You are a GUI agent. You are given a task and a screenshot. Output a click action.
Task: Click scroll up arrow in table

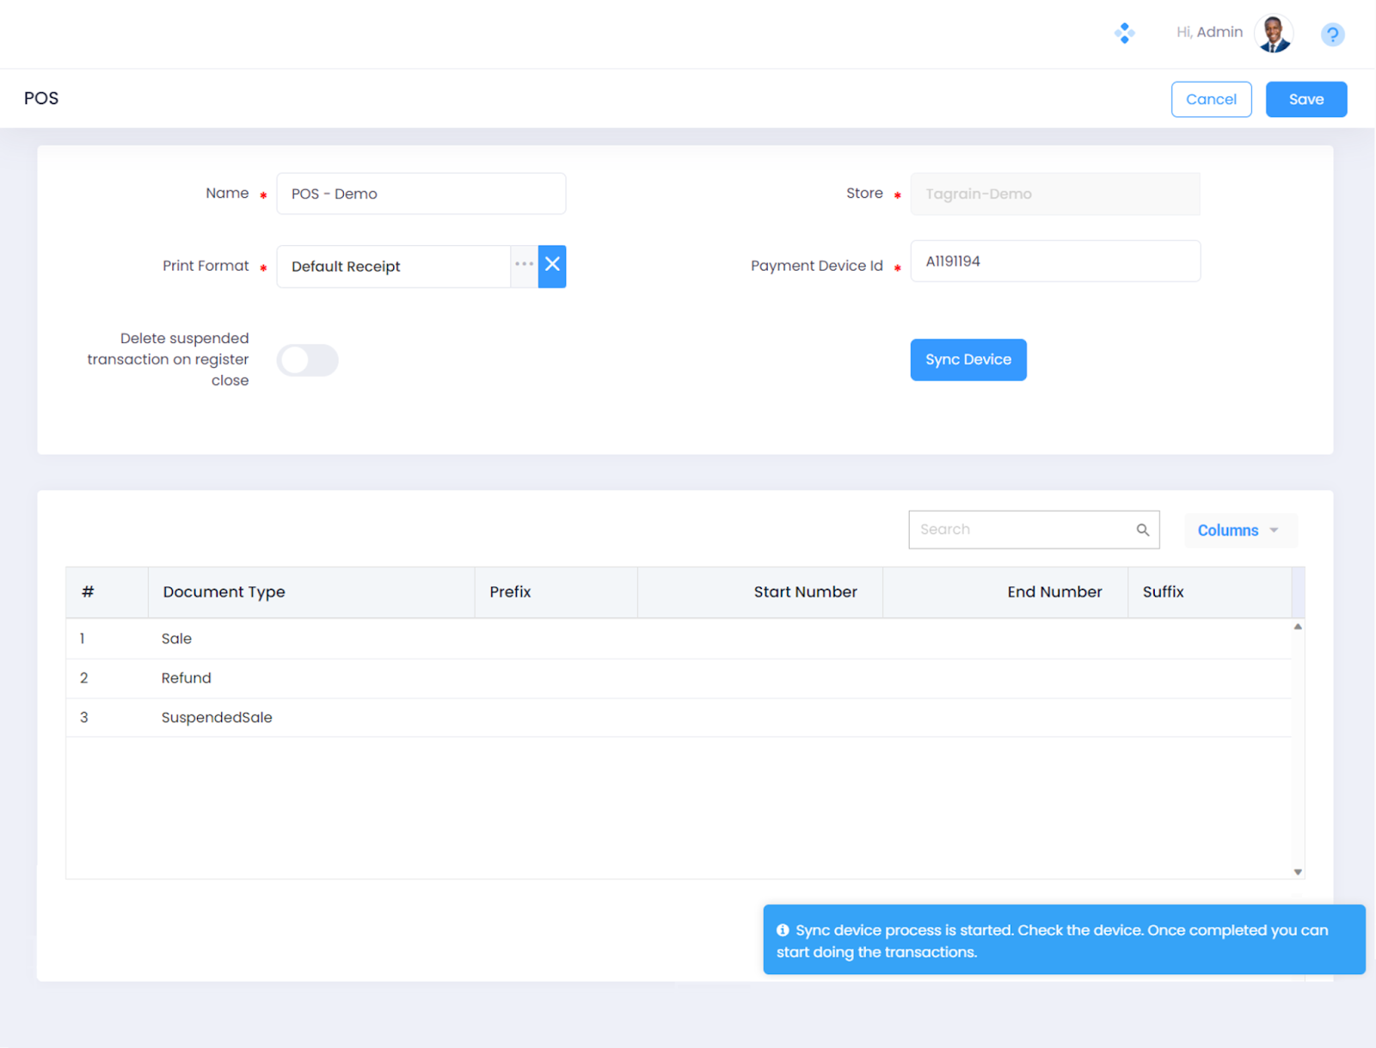(x=1298, y=627)
